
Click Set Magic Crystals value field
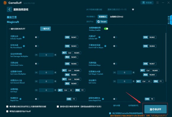tap(124, 72)
